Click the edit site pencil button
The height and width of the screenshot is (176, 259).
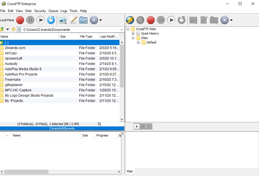tap(143, 126)
